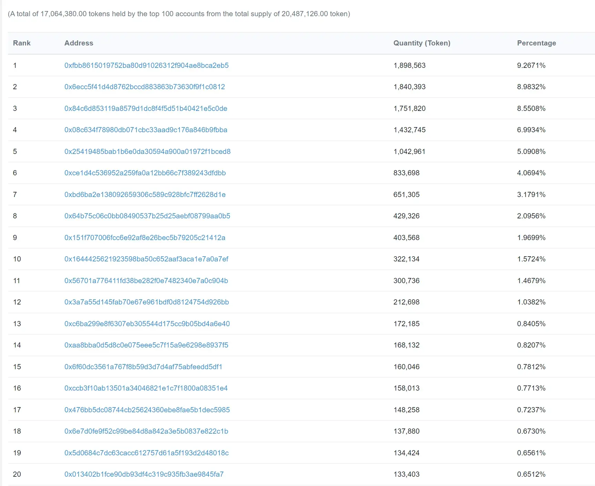Open rank 20 address 0x013402b1fce90db9
Viewport: 595px width, 486px height.
click(144, 474)
